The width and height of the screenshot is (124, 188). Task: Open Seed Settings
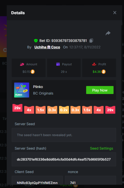[x=101, y=148]
